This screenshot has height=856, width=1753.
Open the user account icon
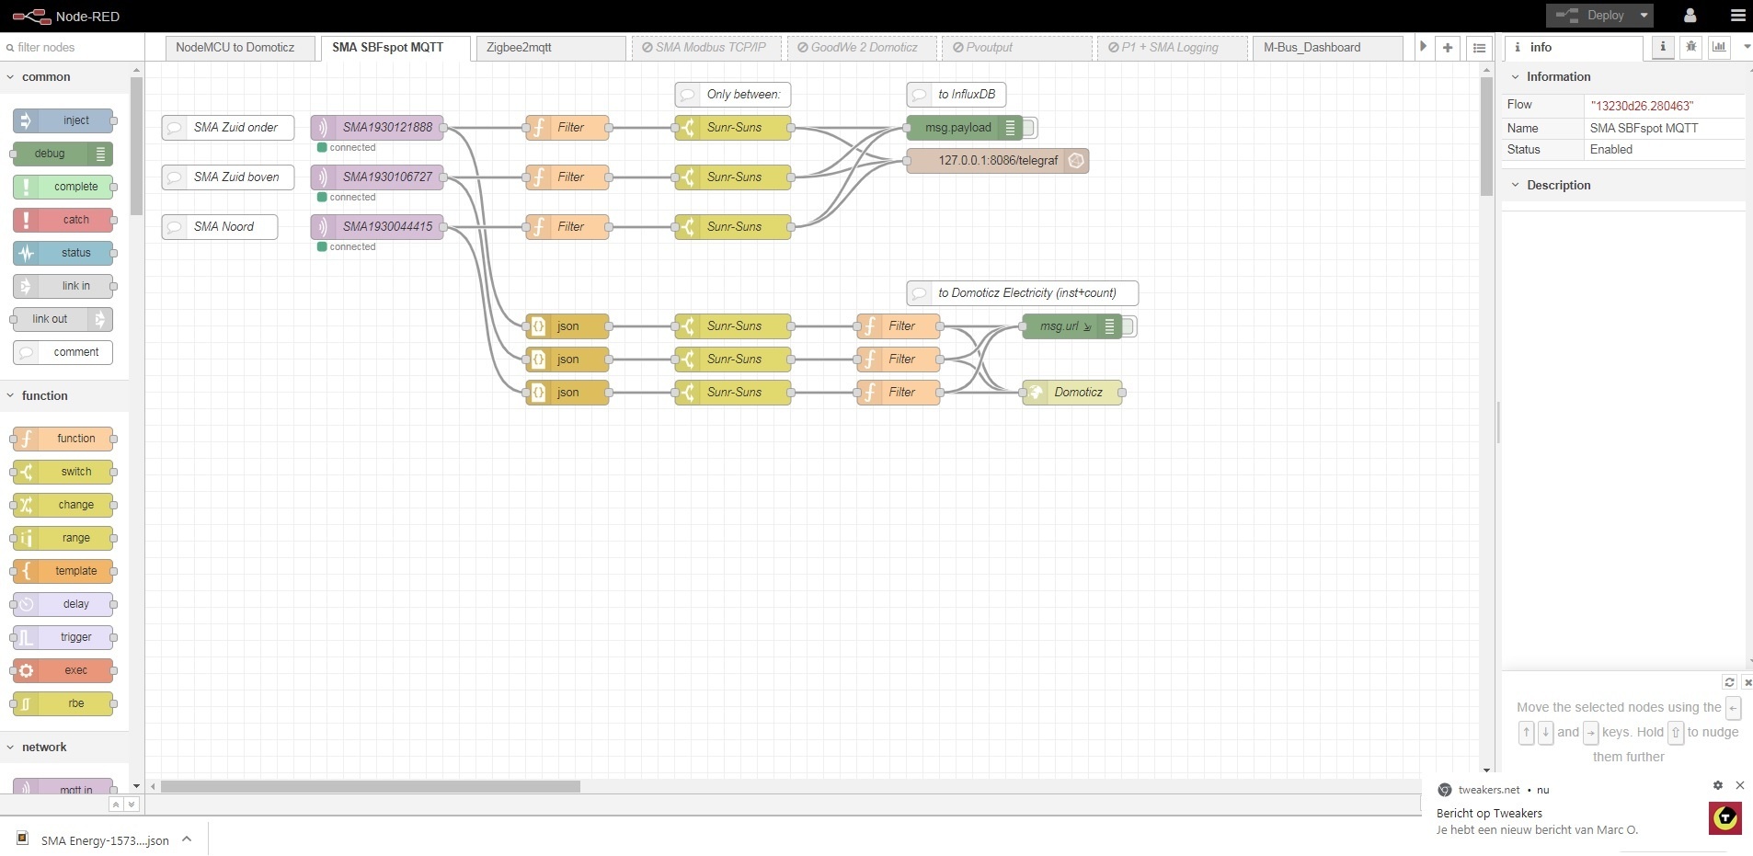click(x=1690, y=16)
